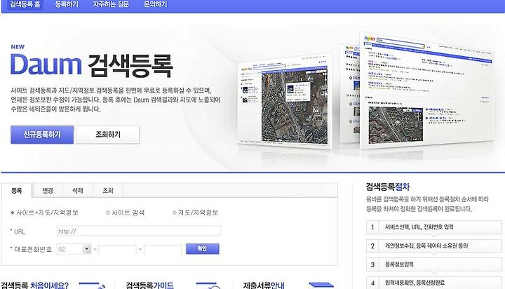Screen dimensions: 505x289
Task: Click step 1 서비스선택, URL, 전화번호 입력
Action: [434, 227]
